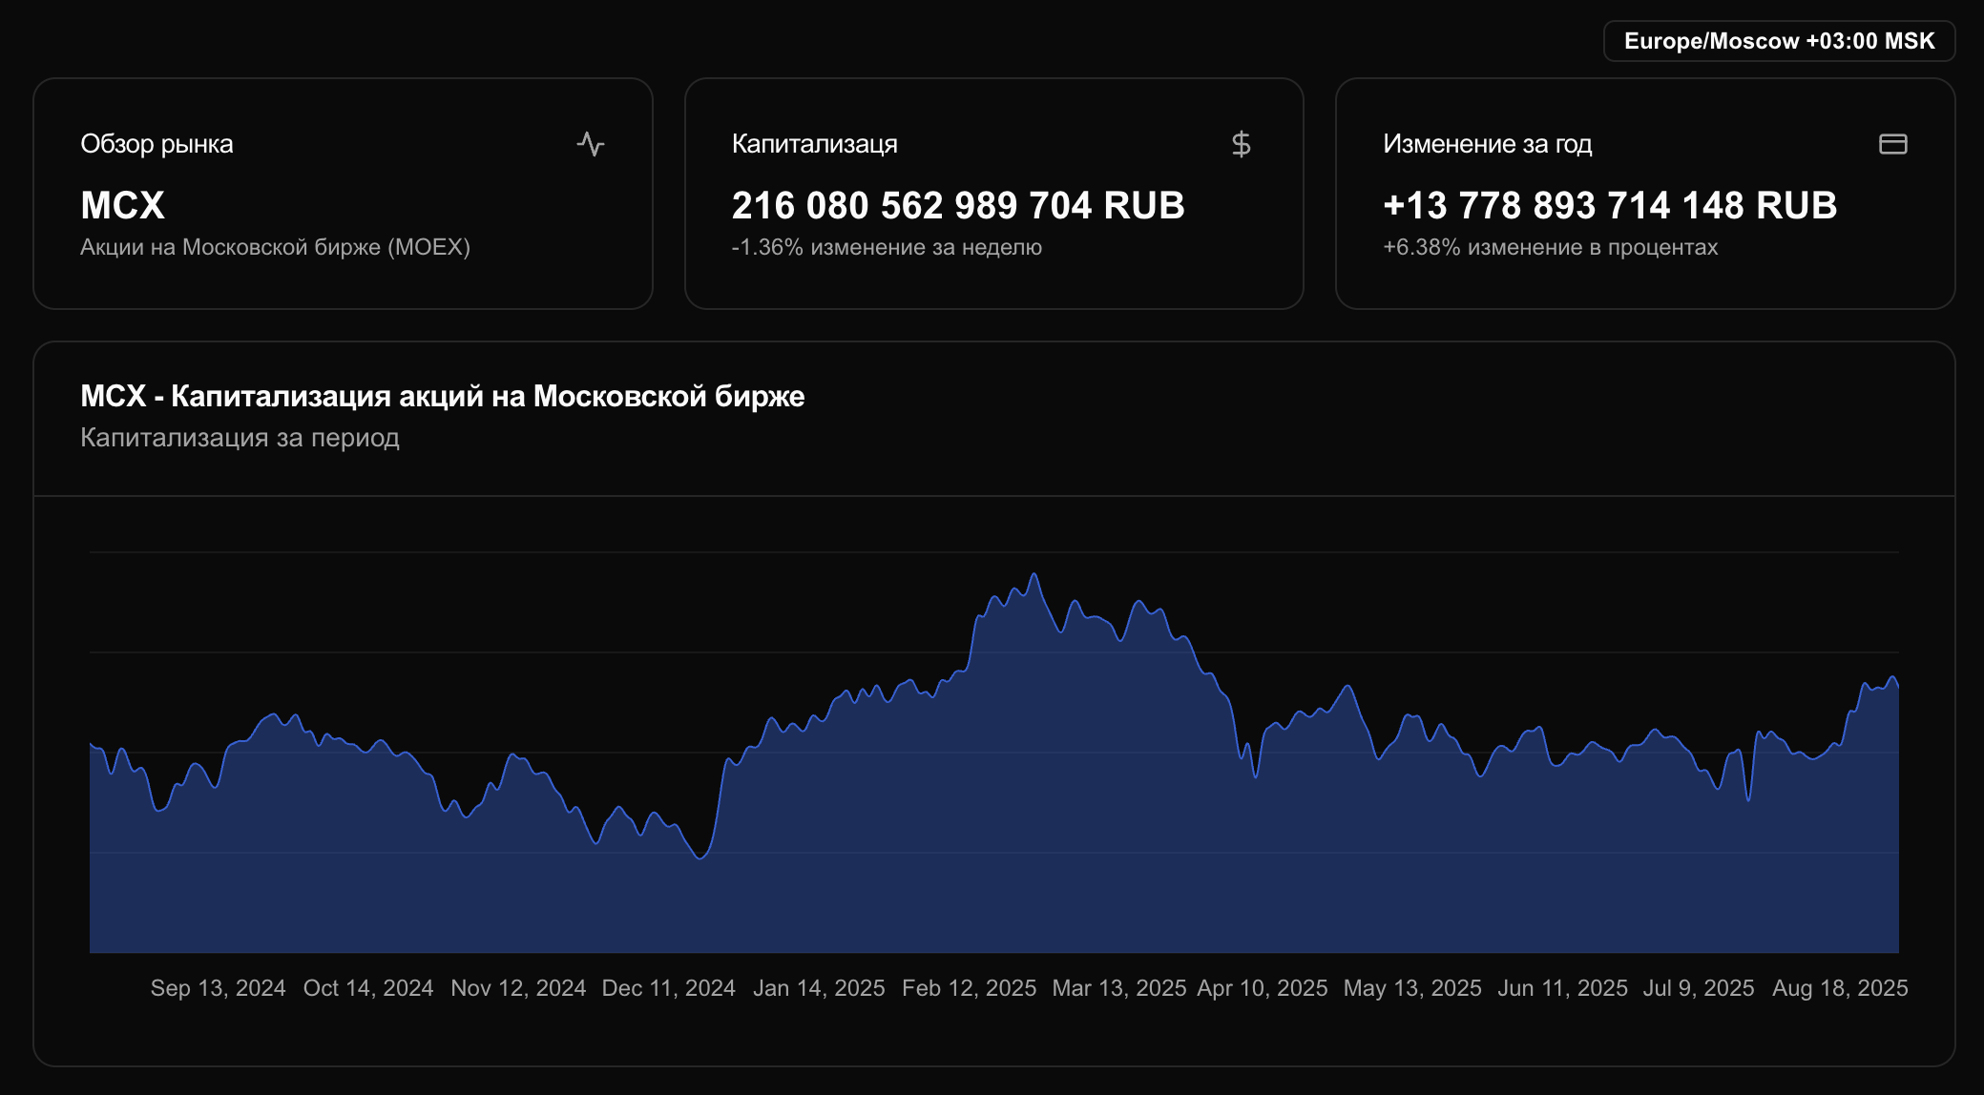
Task: Click the chart title МСХ - Капитализация акций
Action: pos(442,396)
